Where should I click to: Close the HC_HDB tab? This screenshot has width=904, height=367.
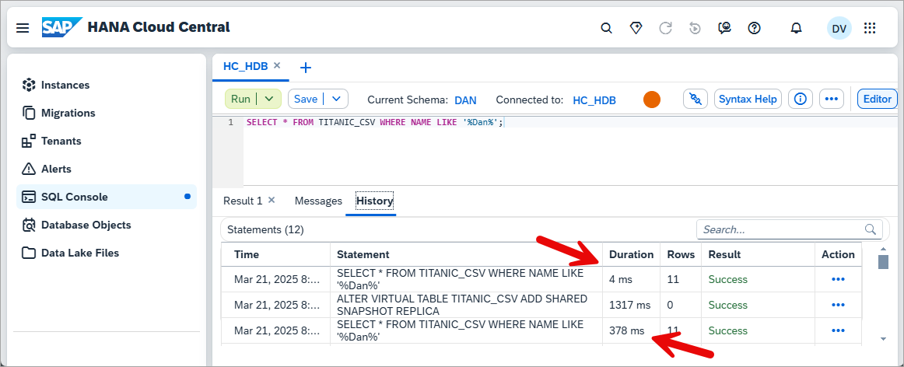[277, 65]
